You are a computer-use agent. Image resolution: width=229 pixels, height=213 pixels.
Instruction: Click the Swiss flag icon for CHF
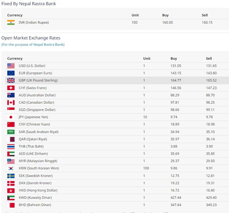click(11, 88)
